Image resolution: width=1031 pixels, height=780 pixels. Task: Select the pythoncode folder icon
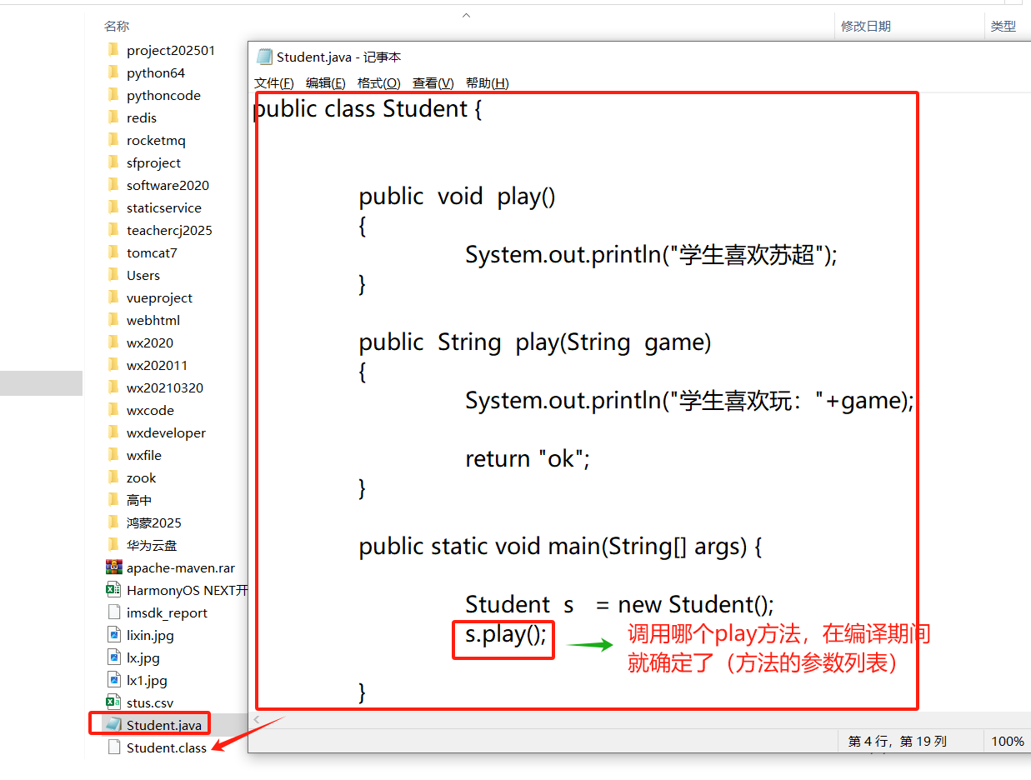[113, 95]
